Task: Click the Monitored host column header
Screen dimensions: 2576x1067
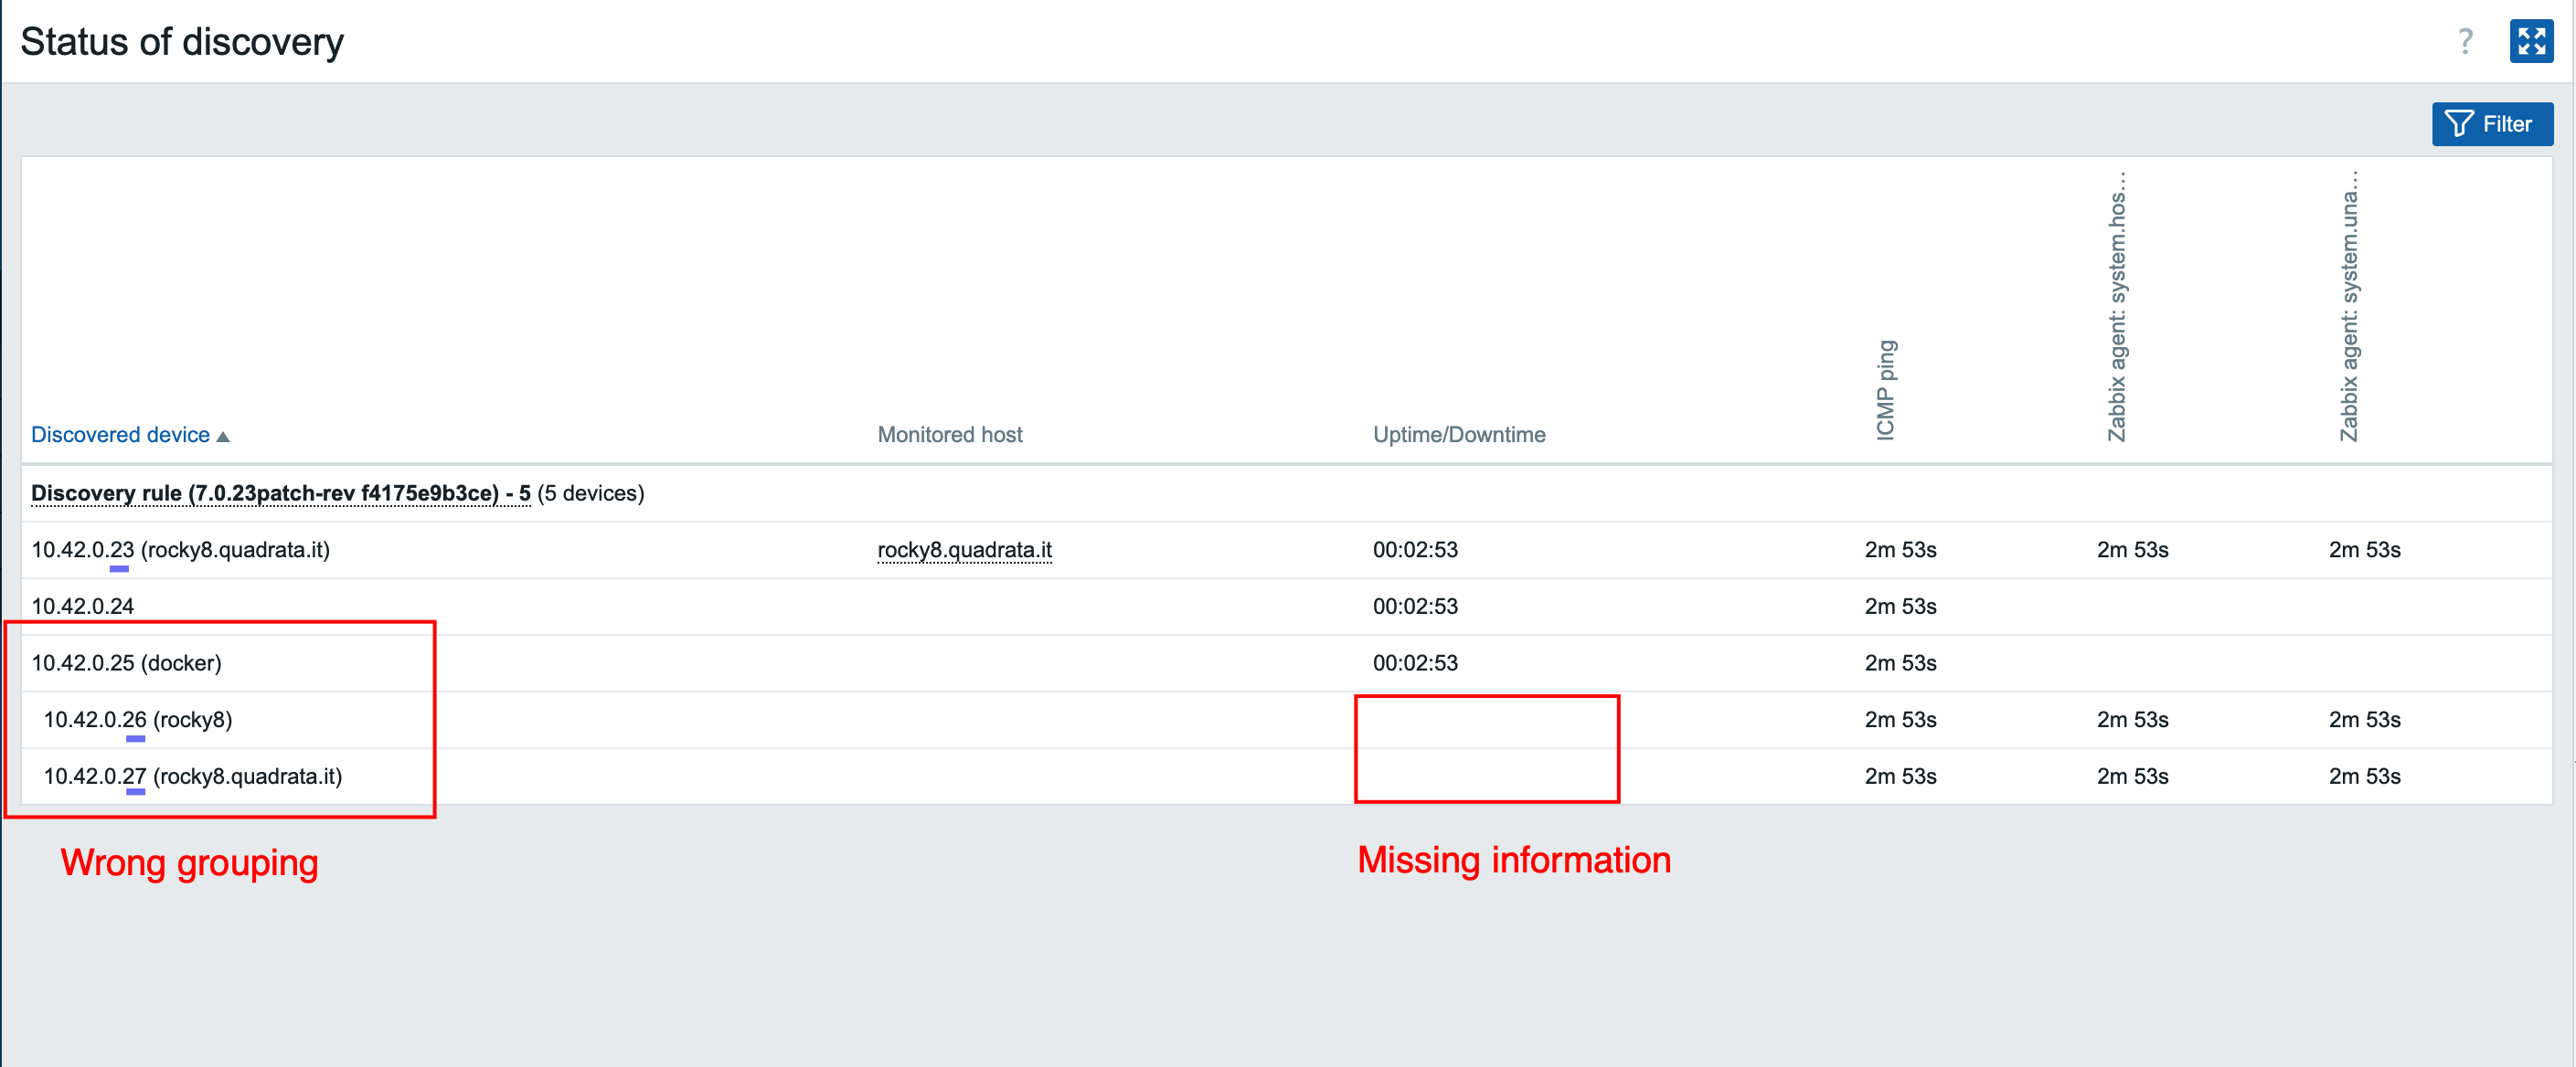Action: [x=949, y=435]
